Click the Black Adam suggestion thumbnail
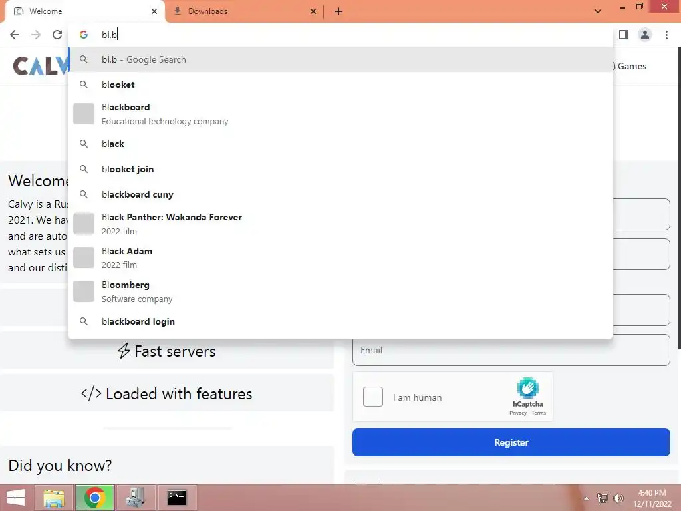The image size is (681, 511). [x=84, y=257]
